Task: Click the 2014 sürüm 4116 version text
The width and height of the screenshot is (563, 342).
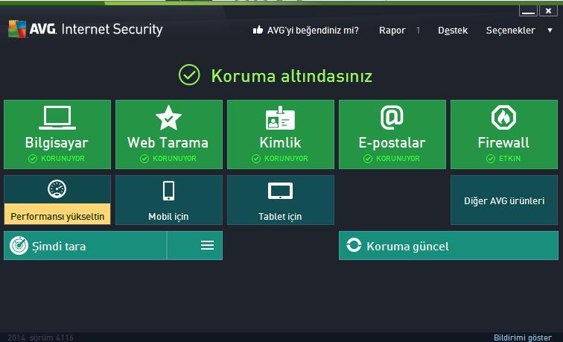Action: point(40,338)
